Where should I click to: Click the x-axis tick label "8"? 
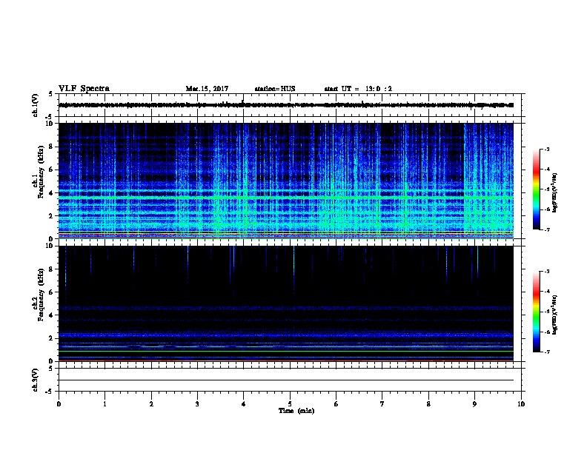(428, 403)
